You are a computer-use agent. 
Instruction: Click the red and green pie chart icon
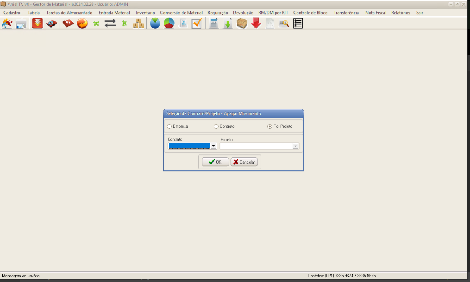[x=169, y=24]
